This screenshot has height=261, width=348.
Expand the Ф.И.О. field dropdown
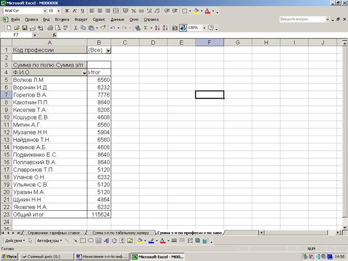pyautogui.click(x=84, y=73)
